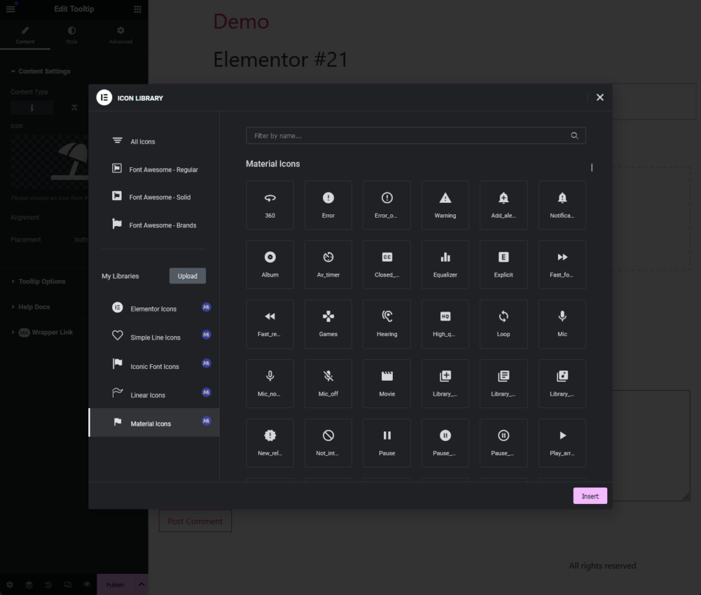Open the Navigator layers icon

(29, 585)
